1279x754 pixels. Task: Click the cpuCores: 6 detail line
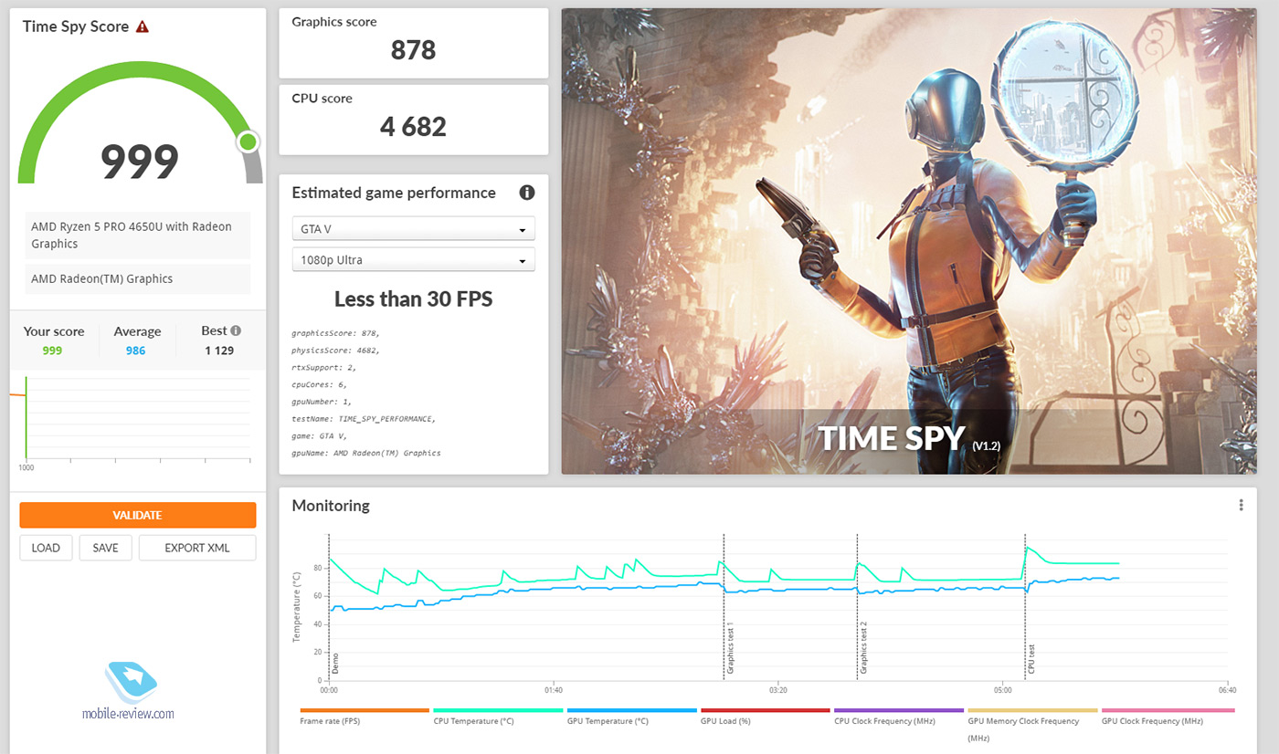pos(319,384)
